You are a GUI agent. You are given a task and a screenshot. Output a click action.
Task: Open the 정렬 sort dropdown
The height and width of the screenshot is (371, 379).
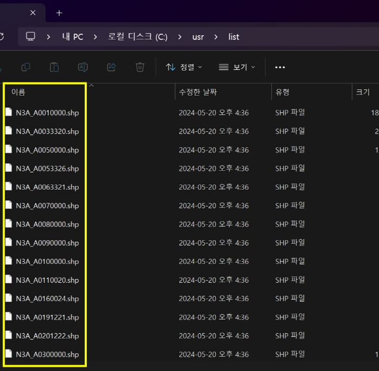coord(184,67)
